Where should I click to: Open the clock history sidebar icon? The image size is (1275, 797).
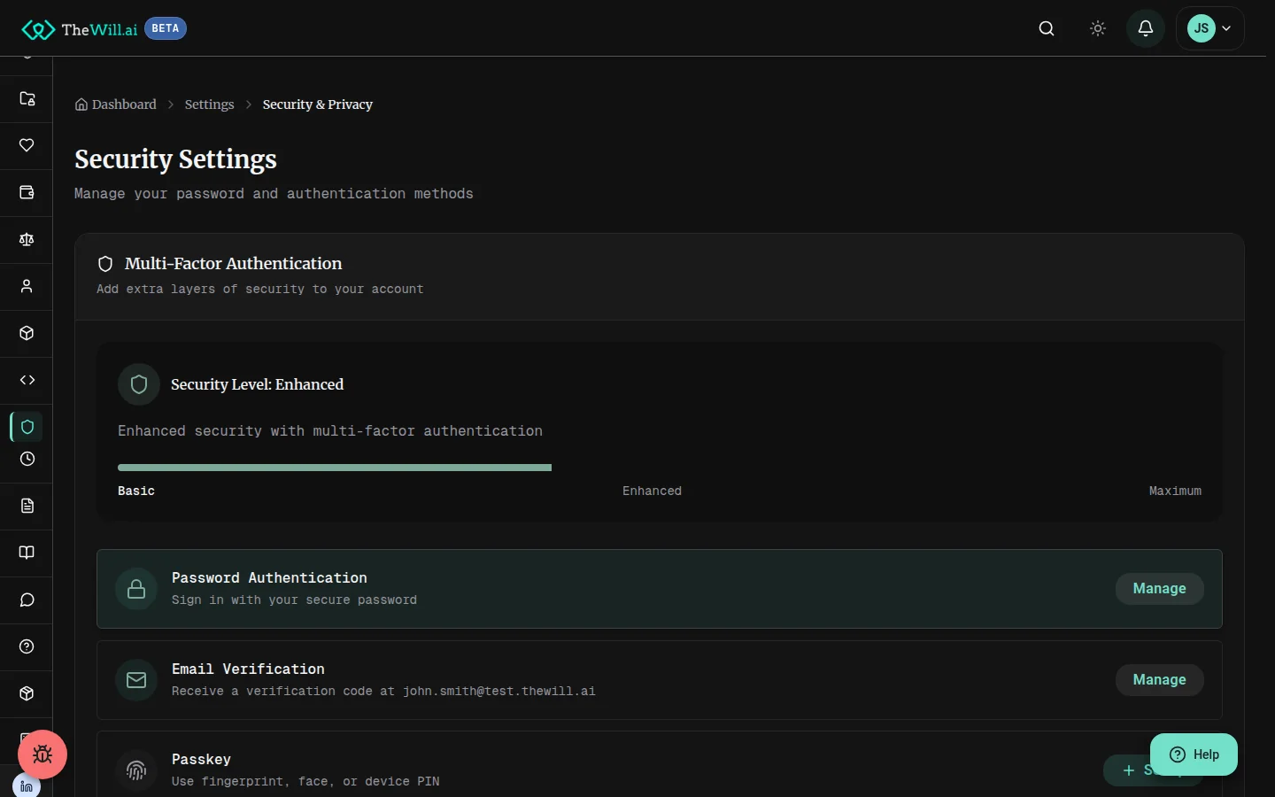point(27,459)
